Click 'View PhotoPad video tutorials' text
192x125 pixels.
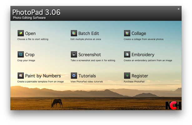click(87, 82)
